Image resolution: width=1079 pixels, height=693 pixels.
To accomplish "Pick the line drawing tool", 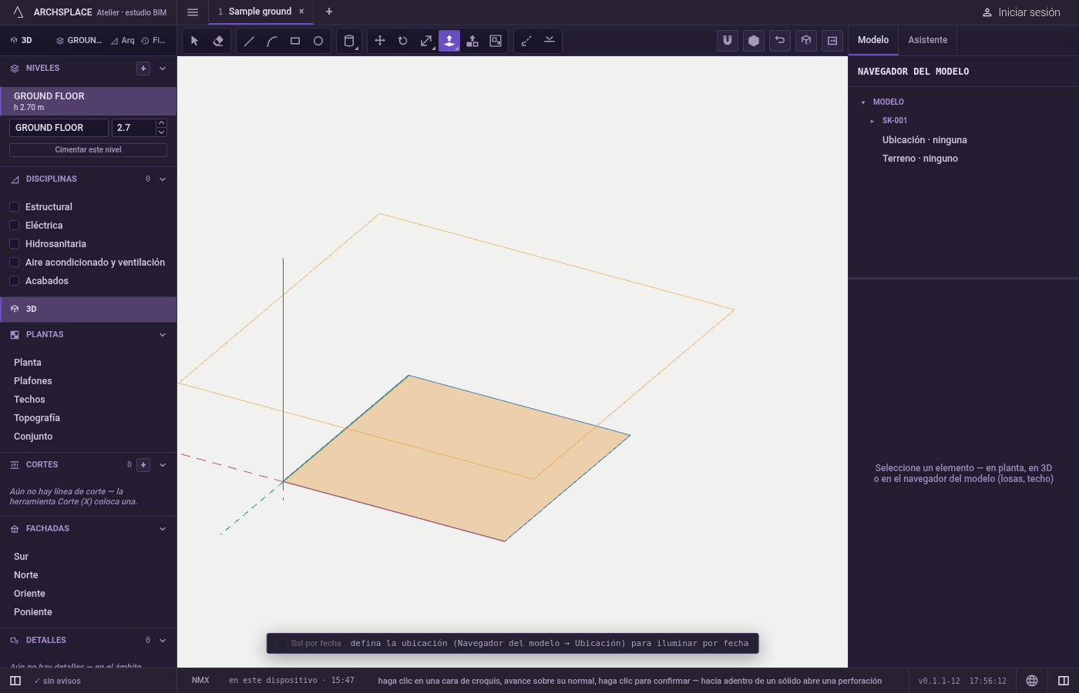I will click(249, 41).
